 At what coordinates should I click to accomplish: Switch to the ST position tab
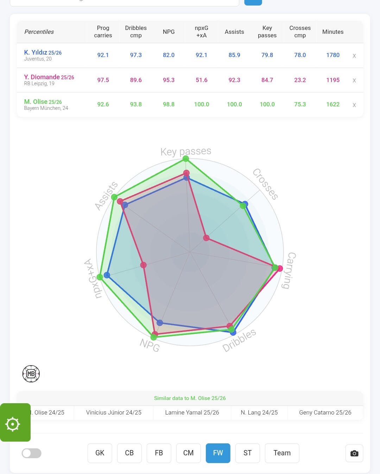coord(248,453)
